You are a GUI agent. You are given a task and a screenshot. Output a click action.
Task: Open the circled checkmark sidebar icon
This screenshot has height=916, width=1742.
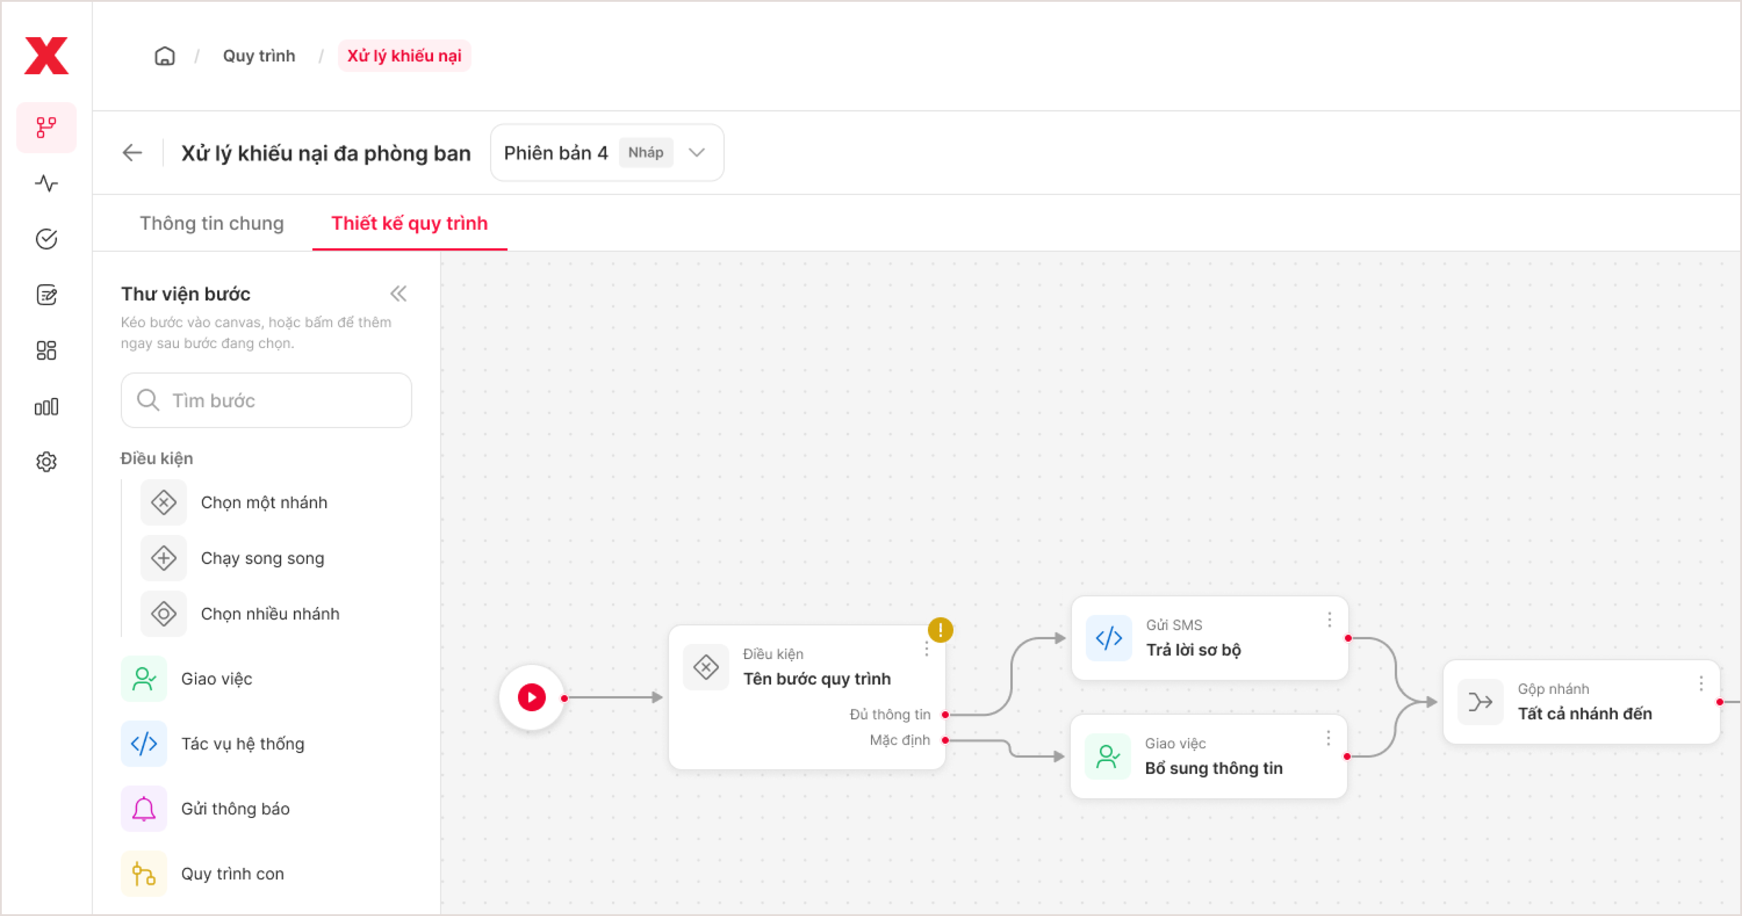pos(46,239)
